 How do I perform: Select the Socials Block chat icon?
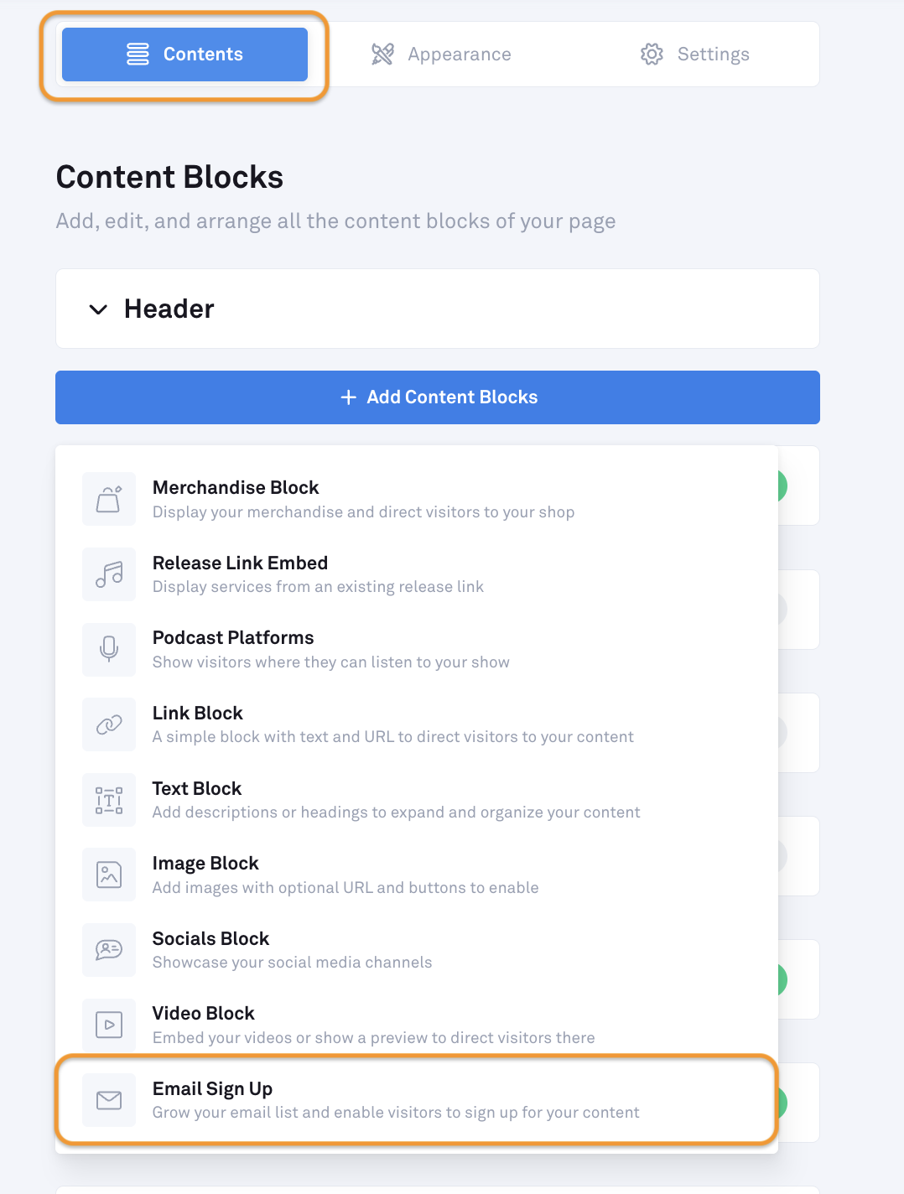click(109, 950)
